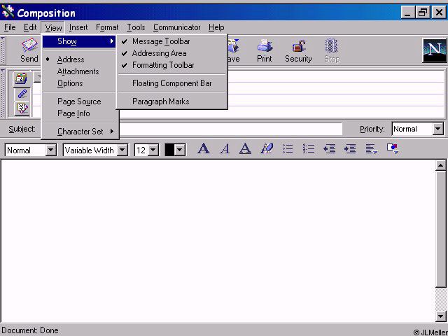Open the alignment icon menu
This screenshot has width=448, height=336.
click(372, 149)
